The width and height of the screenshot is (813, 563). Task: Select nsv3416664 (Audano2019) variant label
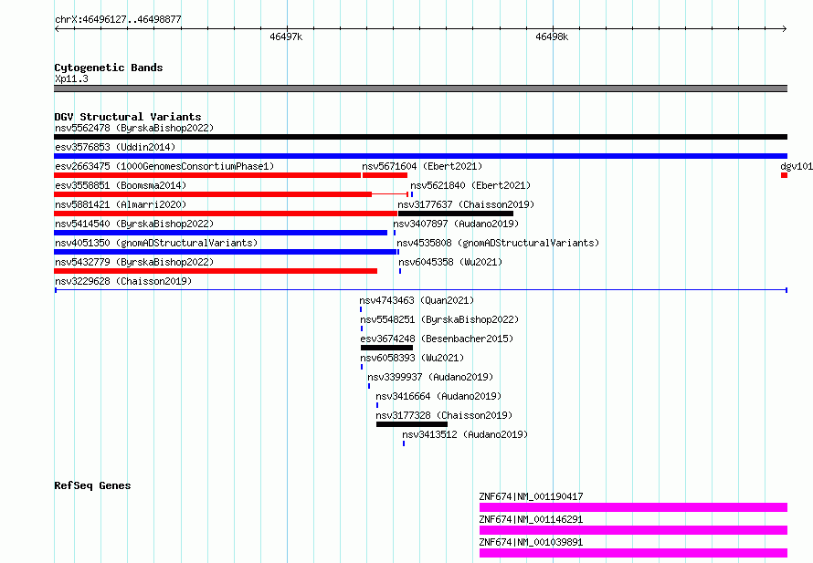(438, 396)
